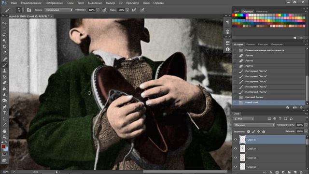
Task: Select the Healing Brush tool
Action: 4,59
